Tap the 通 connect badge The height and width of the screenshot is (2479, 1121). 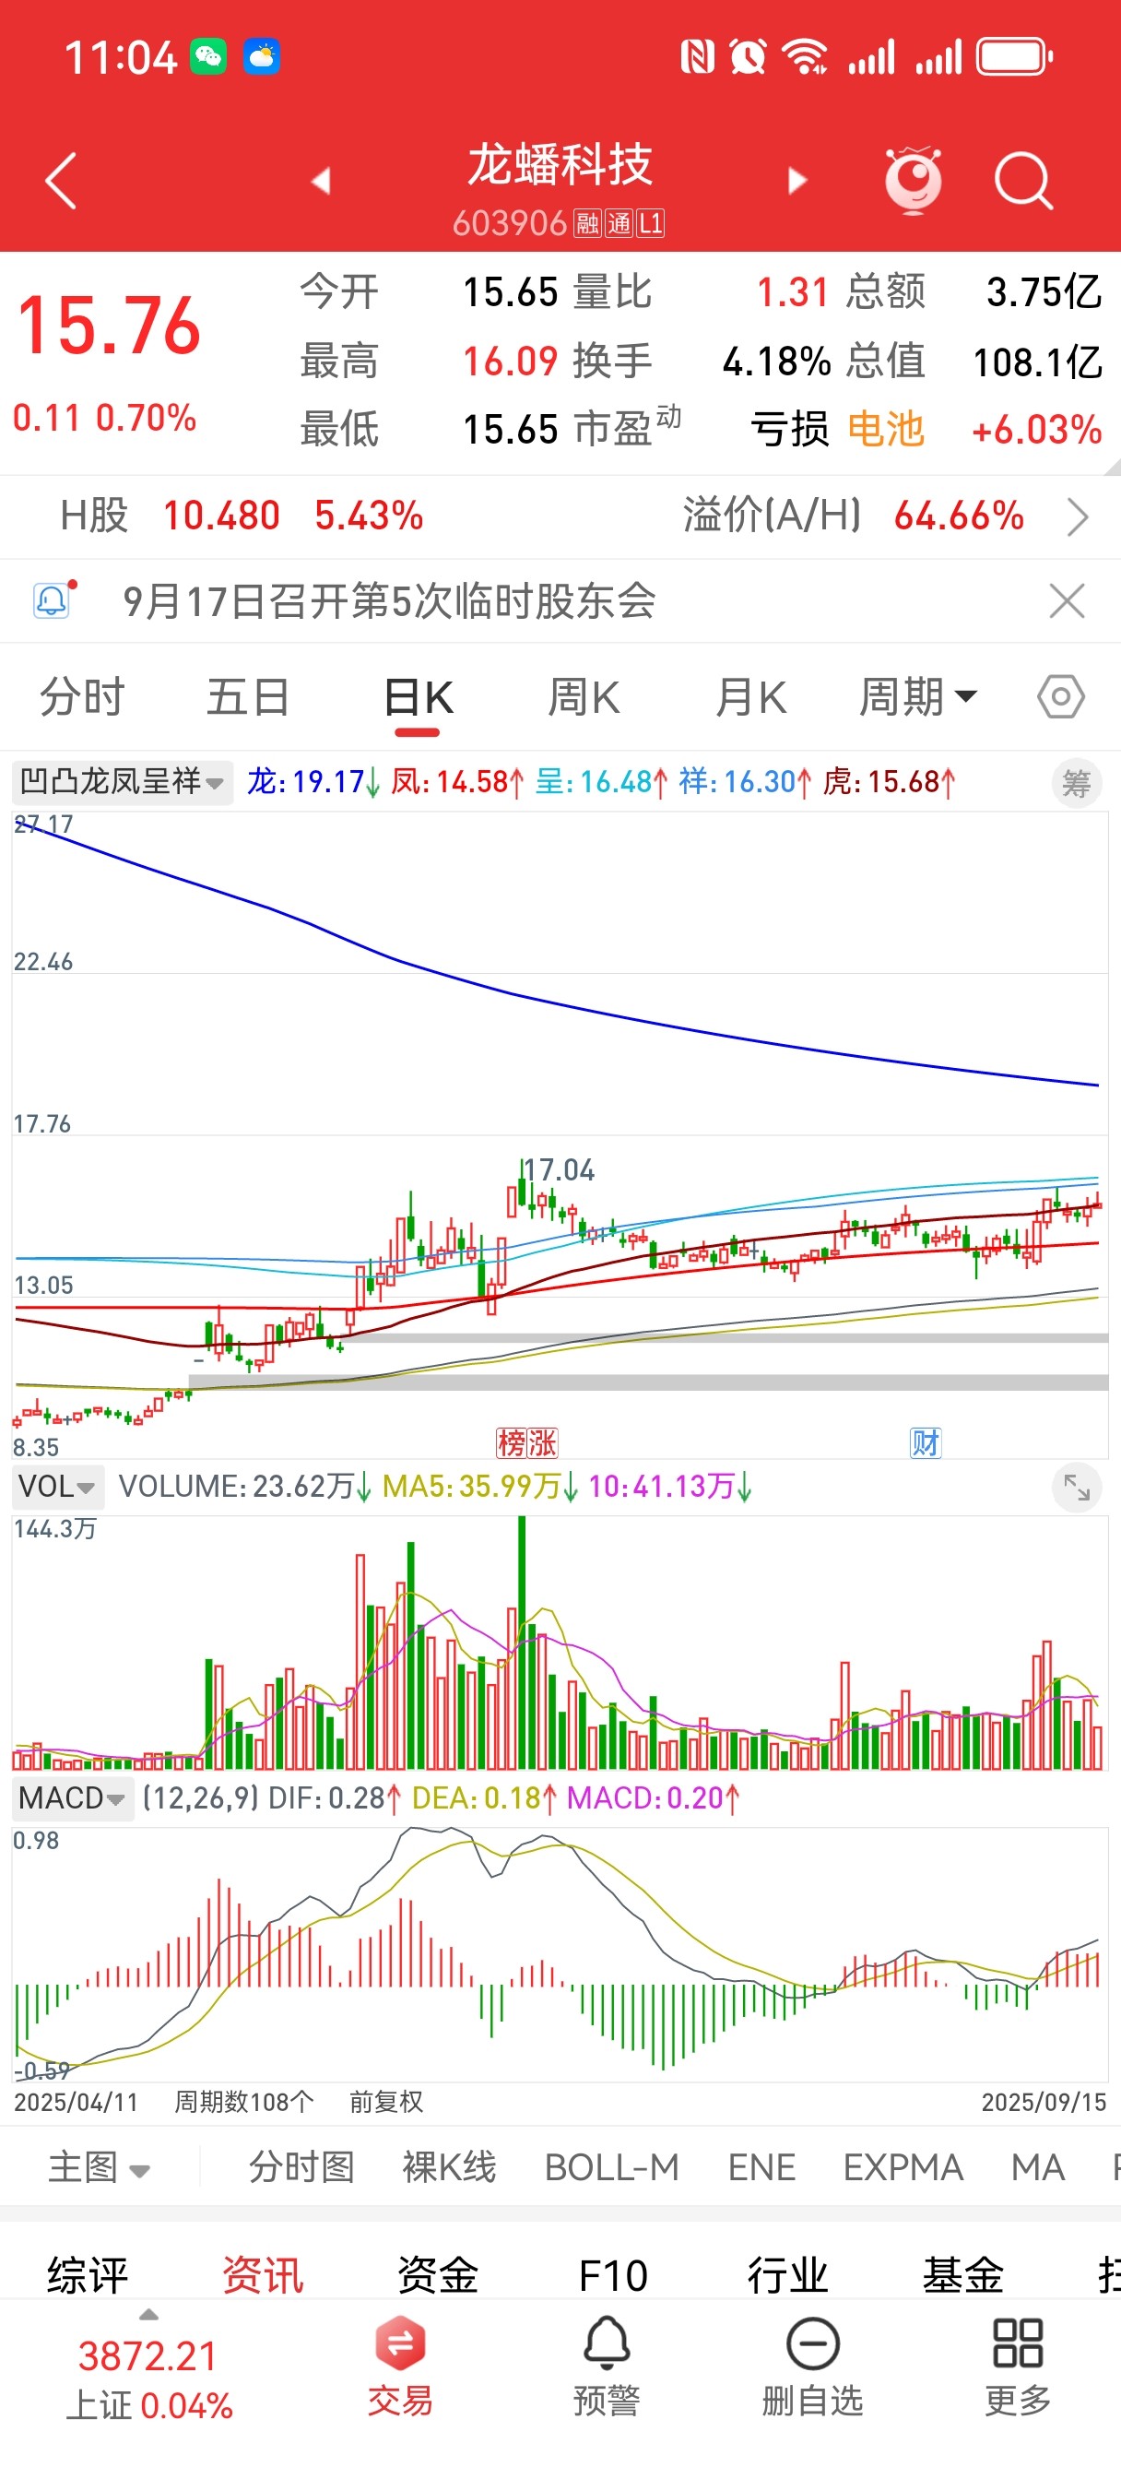pos(619,224)
